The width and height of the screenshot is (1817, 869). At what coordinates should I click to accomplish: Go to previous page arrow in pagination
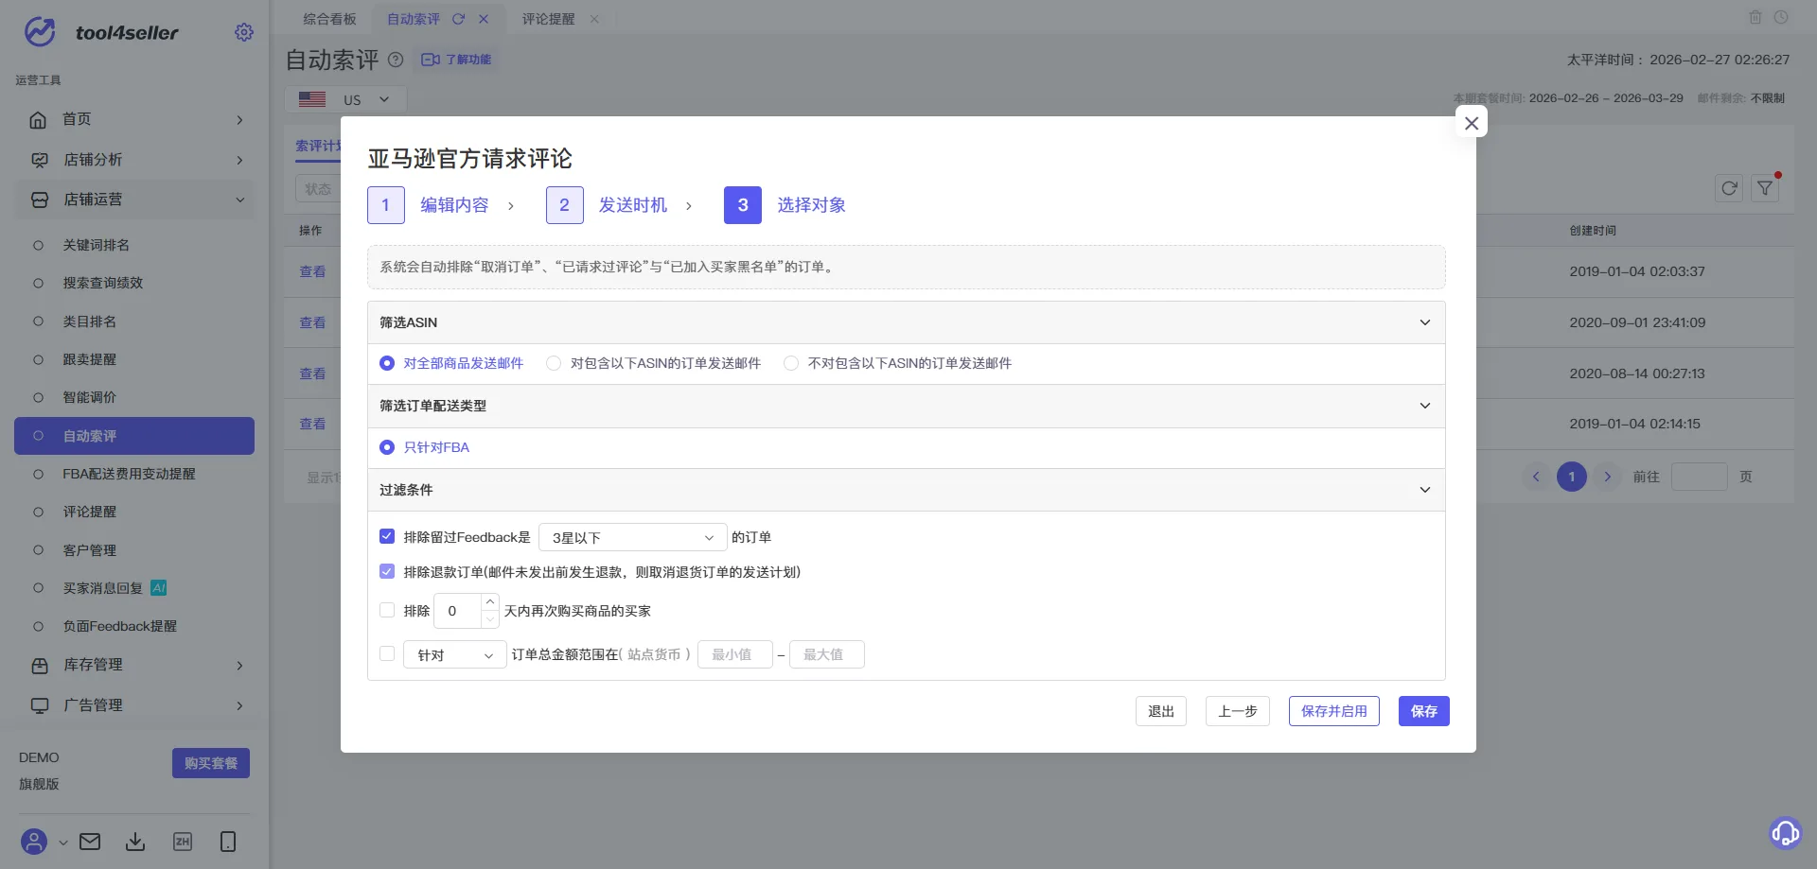click(1536, 477)
